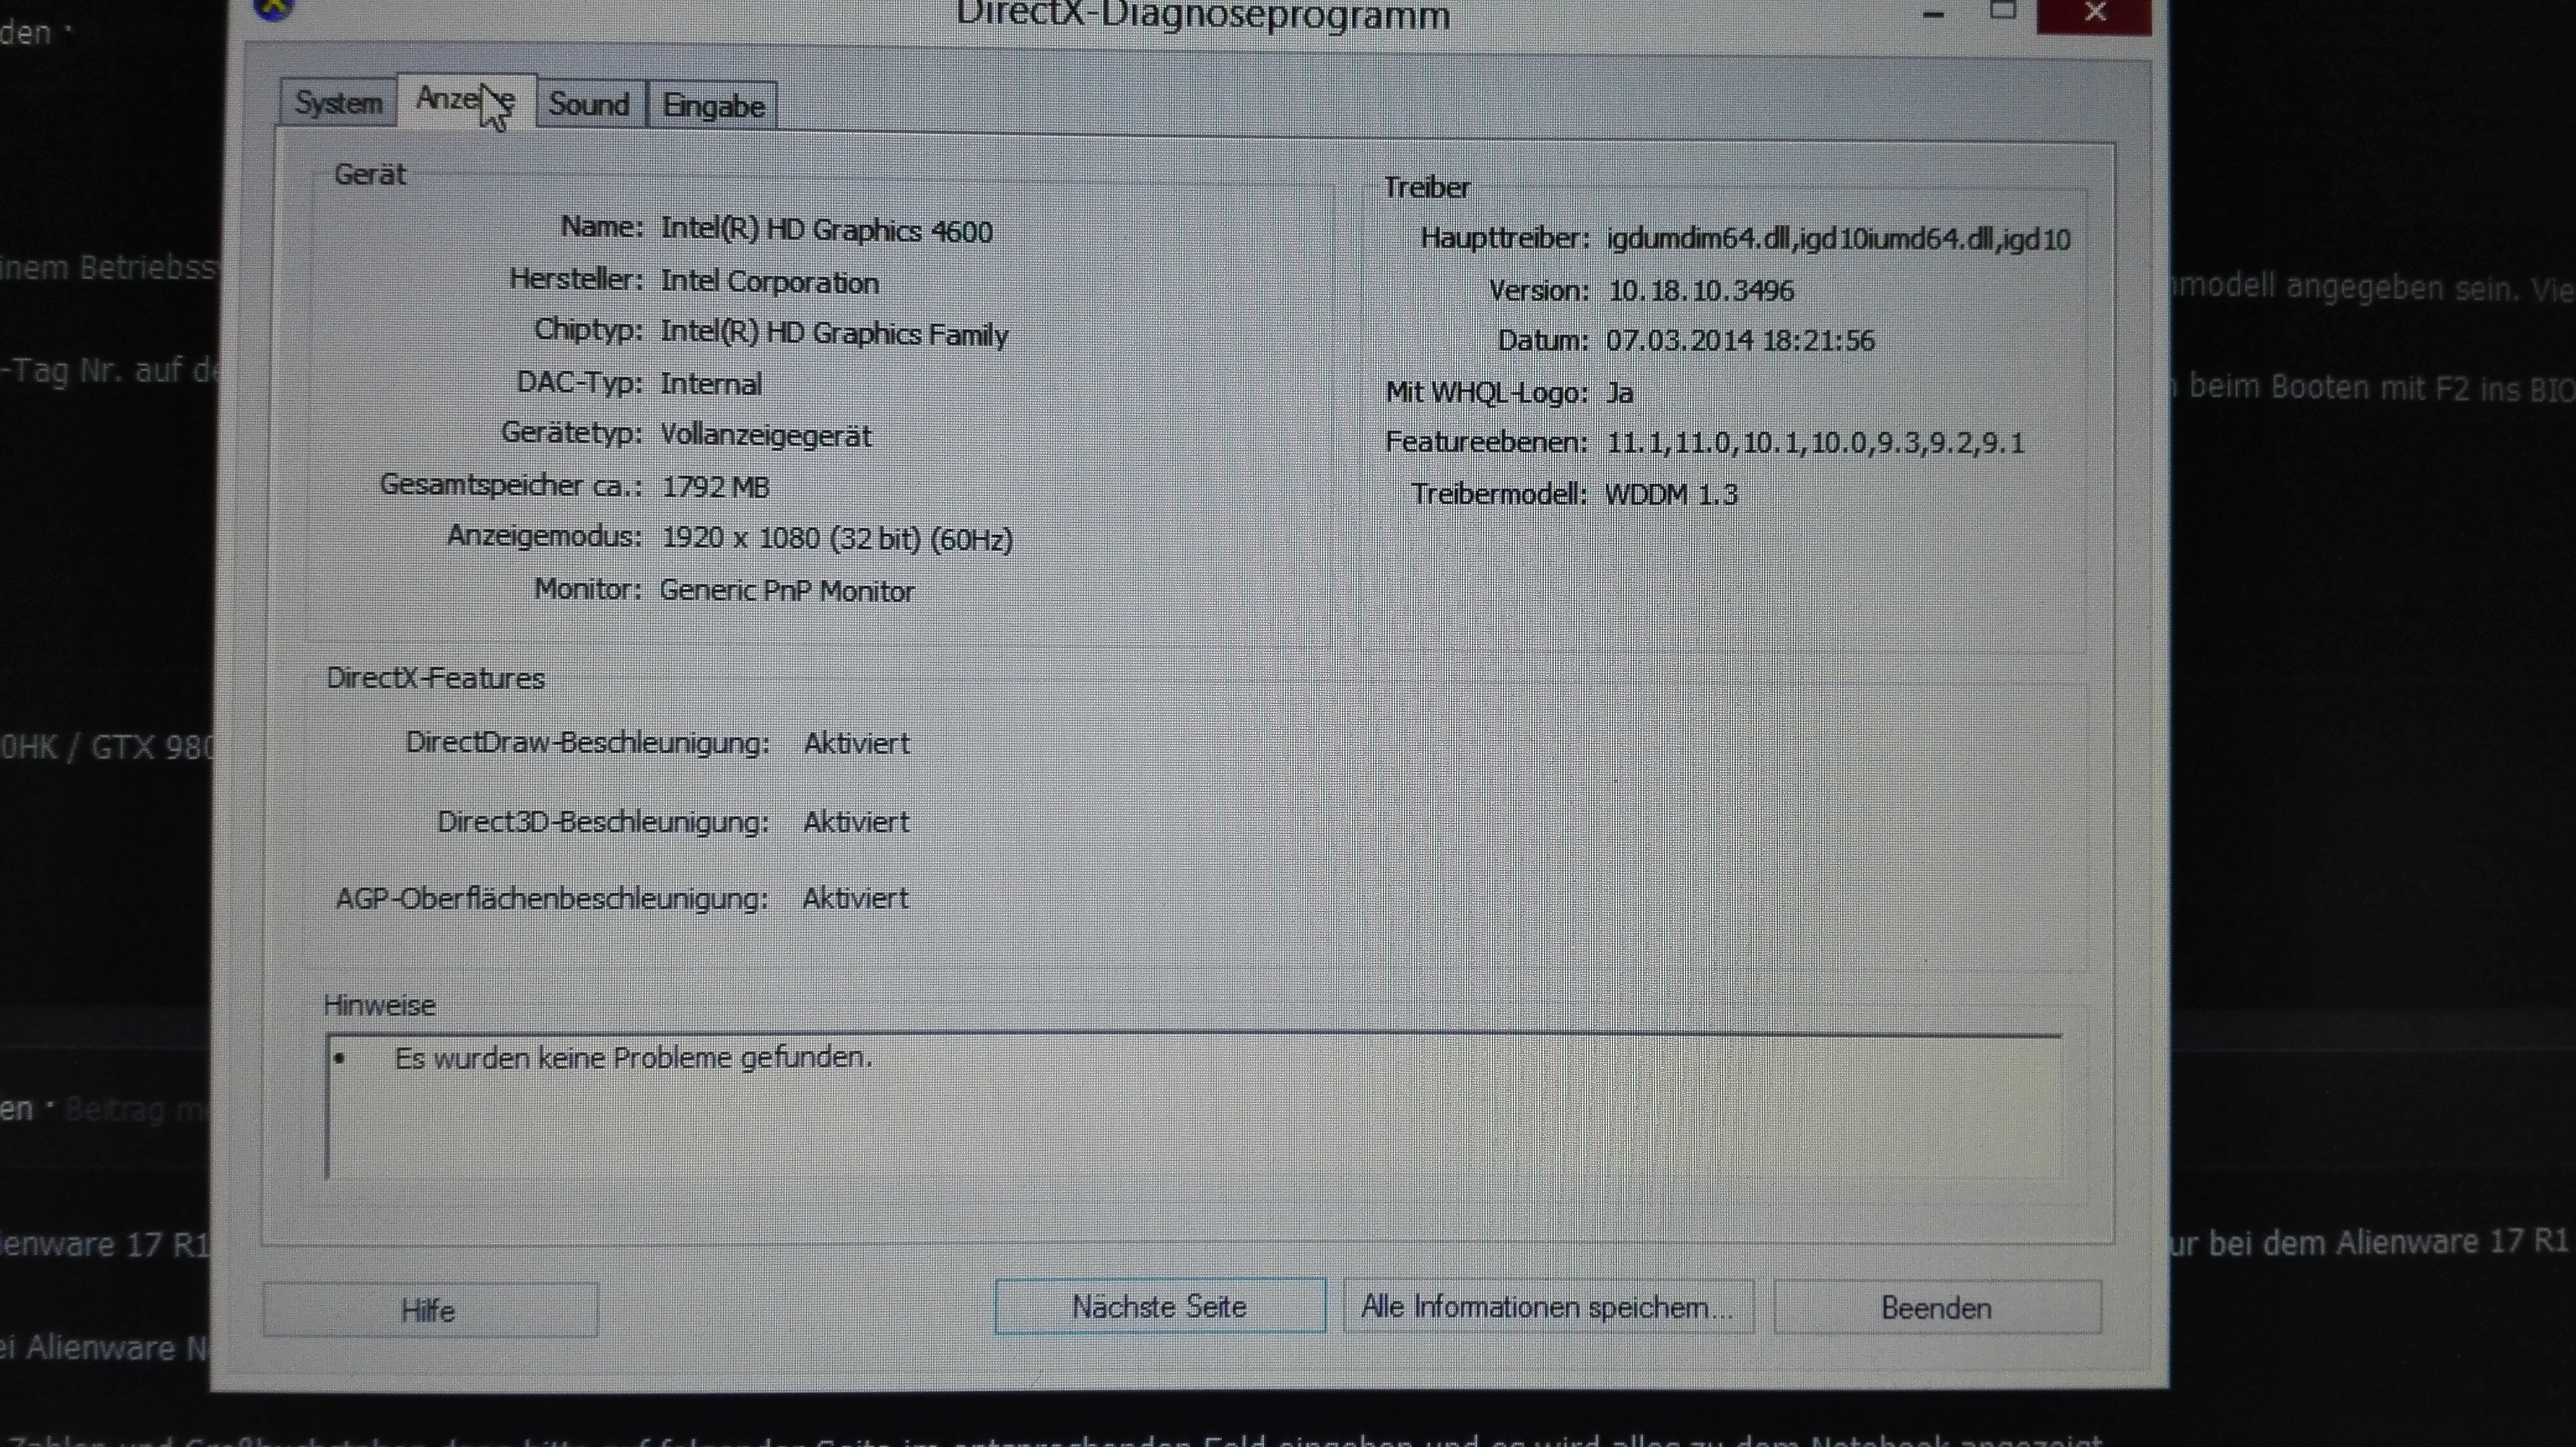This screenshot has width=2576, height=1447.
Task: Click driver version '10.18.10.3496'
Action: pyautogui.click(x=1701, y=291)
